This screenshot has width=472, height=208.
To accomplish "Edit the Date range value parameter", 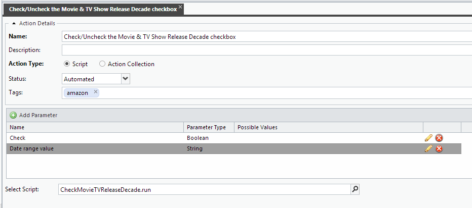I will click(428, 148).
